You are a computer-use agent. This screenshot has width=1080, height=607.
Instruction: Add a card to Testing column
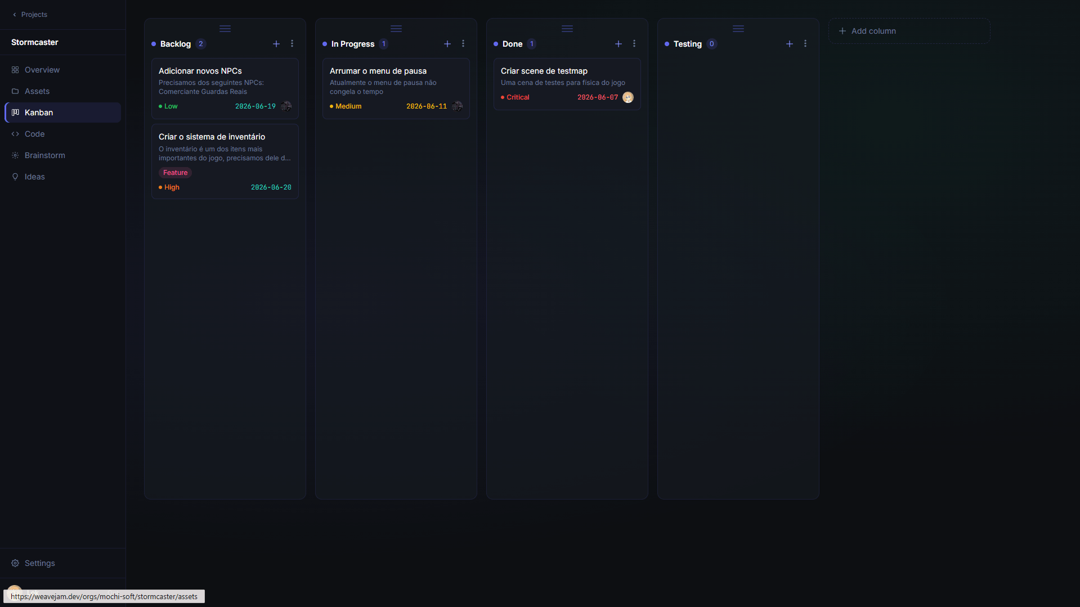[790, 44]
